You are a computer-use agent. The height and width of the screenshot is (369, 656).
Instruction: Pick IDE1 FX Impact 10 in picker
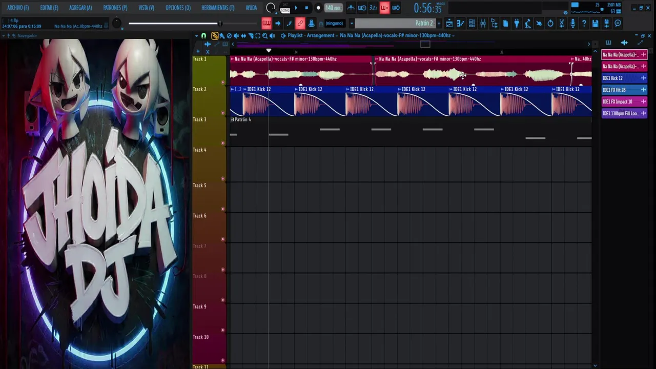624,101
